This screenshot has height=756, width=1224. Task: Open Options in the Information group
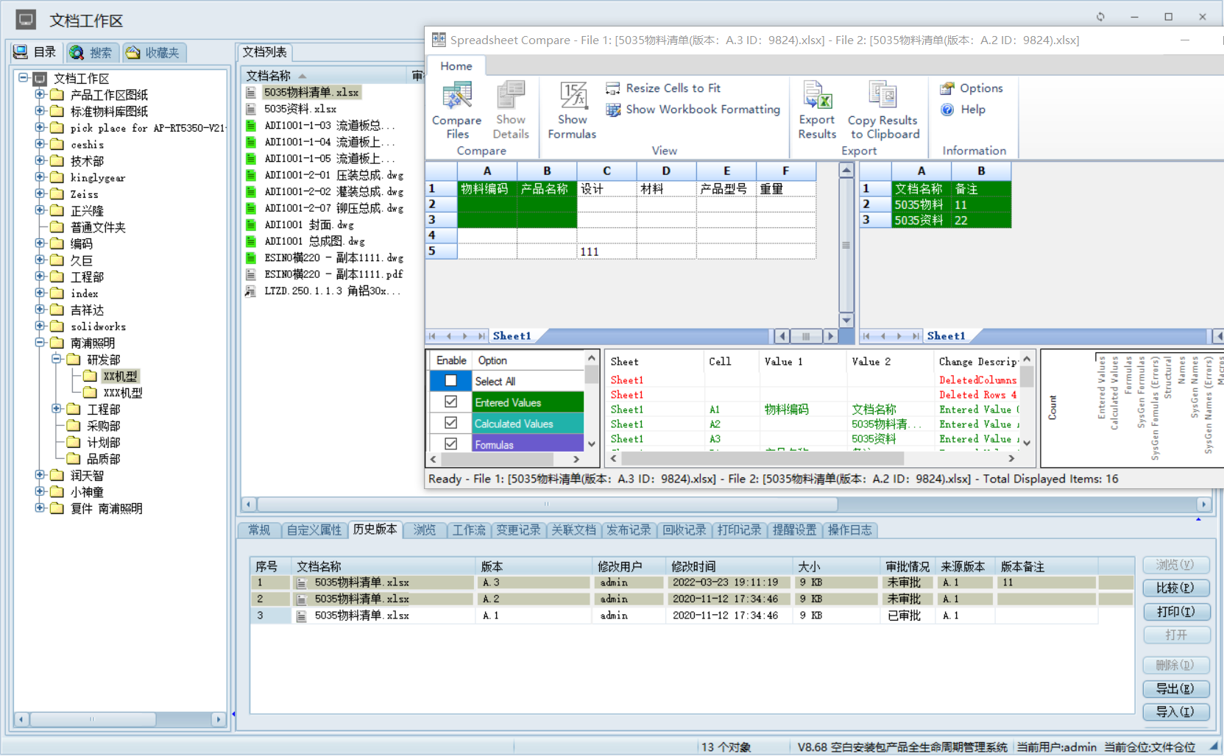pyautogui.click(x=972, y=88)
